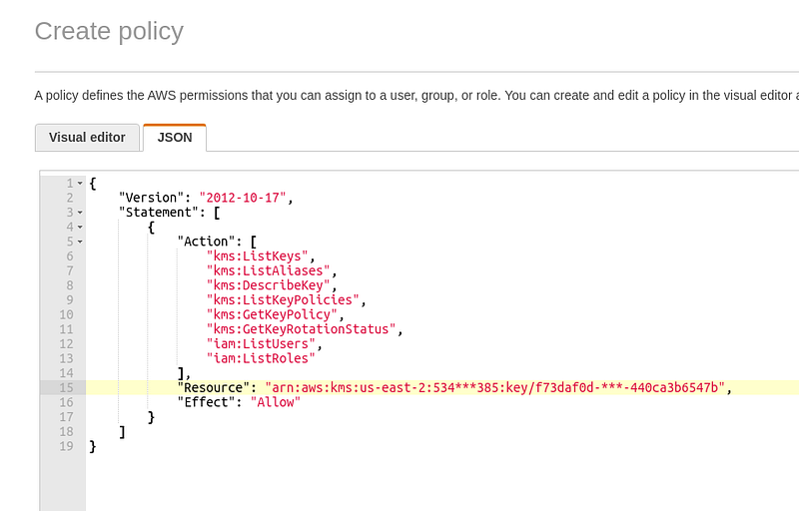This screenshot has width=799, height=511.
Task: Click line number 15 in the gutter
Action: 66,388
